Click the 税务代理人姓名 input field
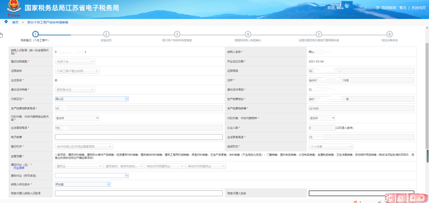The height and width of the screenshot is (203, 429). [x=361, y=193]
